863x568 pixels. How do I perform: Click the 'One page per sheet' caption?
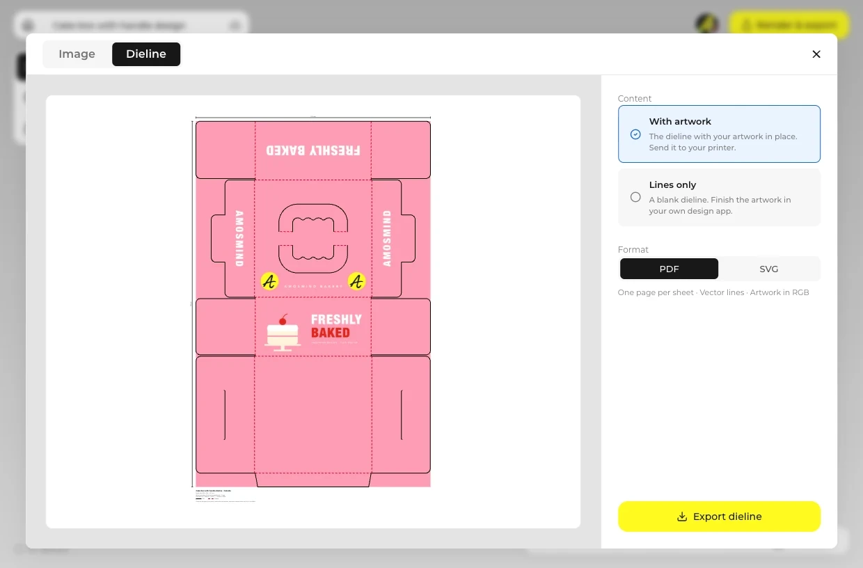pos(713,292)
